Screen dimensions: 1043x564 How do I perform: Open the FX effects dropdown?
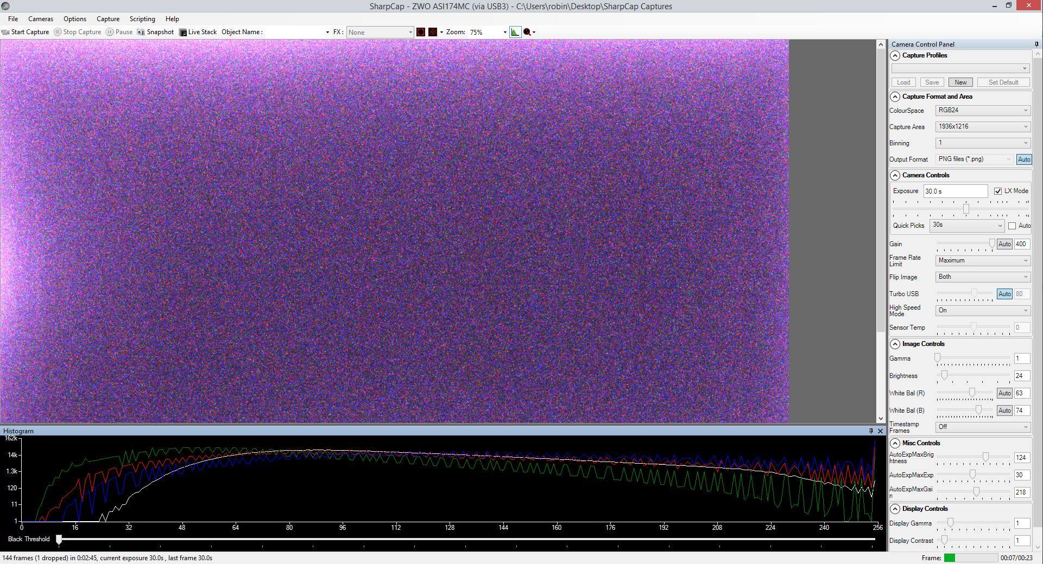(380, 32)
